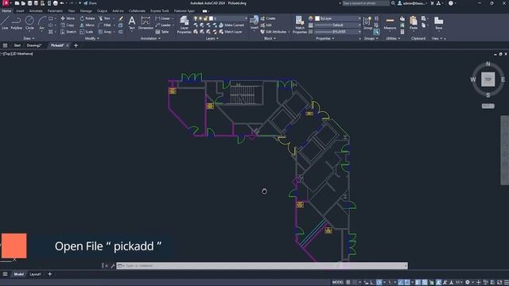Activate the Scale command

point(87,32)
